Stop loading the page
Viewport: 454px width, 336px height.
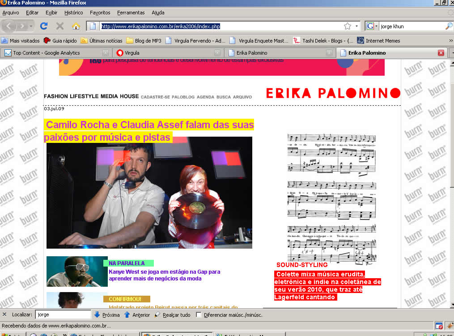coord(60,26)
